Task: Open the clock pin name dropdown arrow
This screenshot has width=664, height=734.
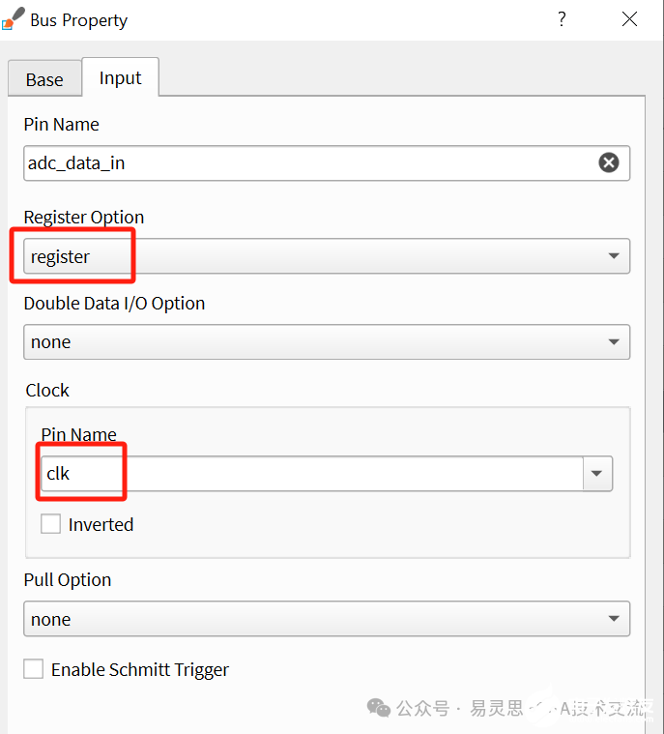Action: click(x=596, y=474)
